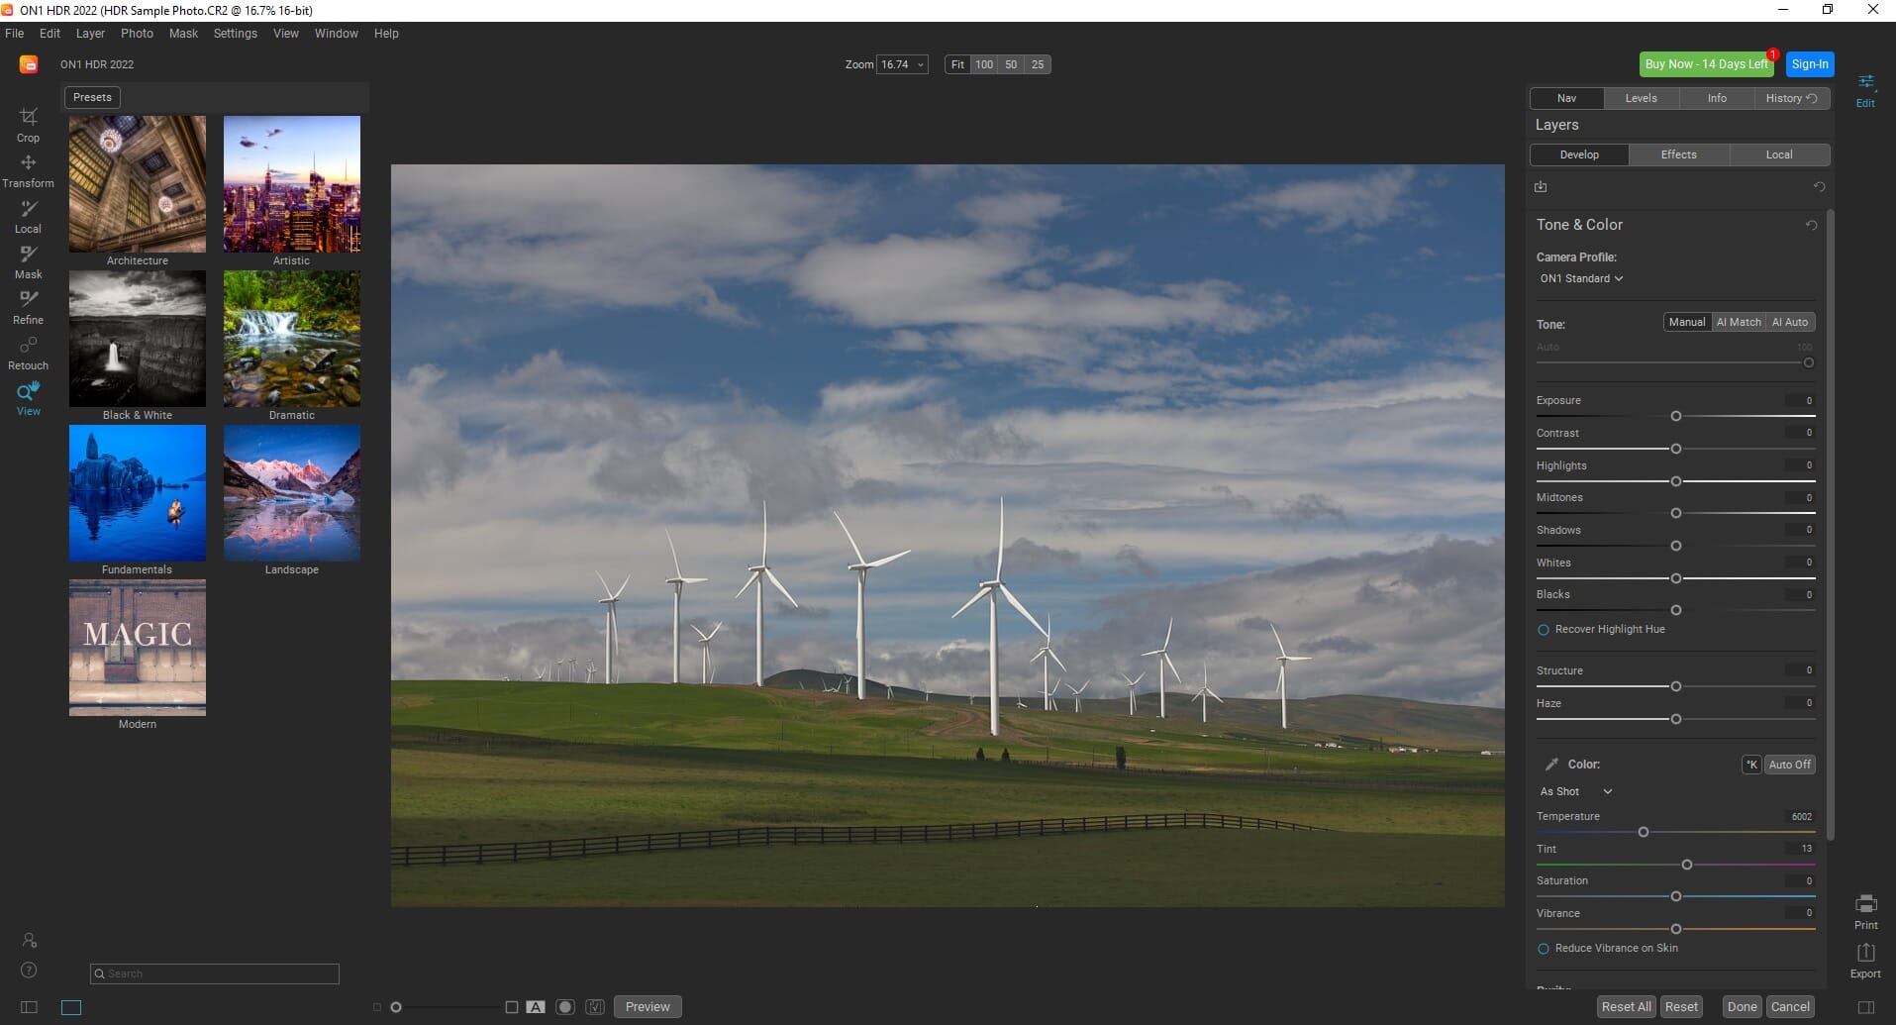Switch to the Local tab
1896x1025 pixels.
[1779, 154]
